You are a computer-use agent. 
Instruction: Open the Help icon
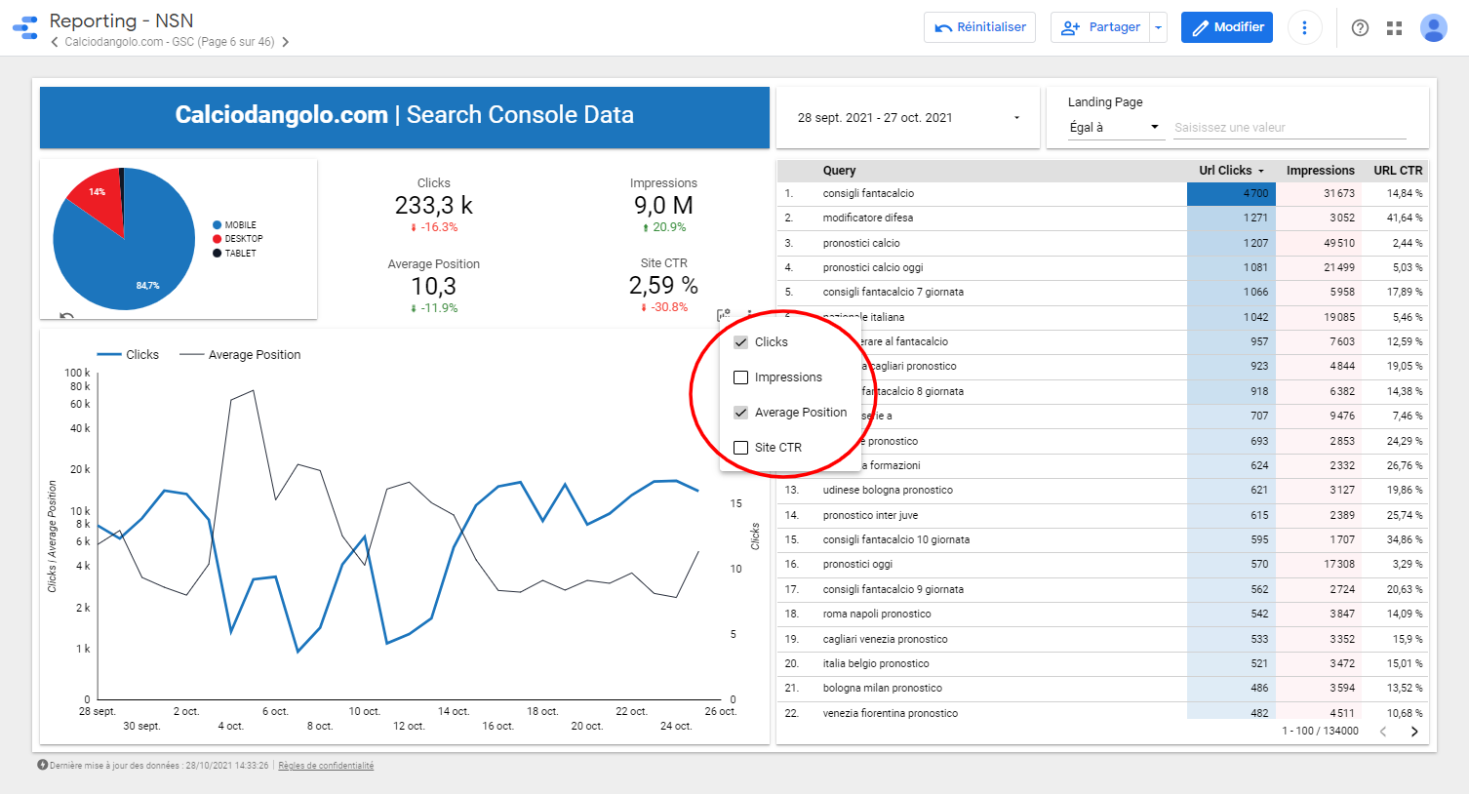point(1360,28)
